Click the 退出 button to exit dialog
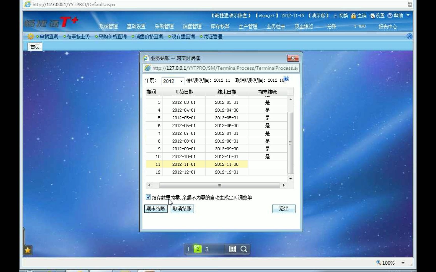This screenshot has height=272, width=436. tap(284, 209)
